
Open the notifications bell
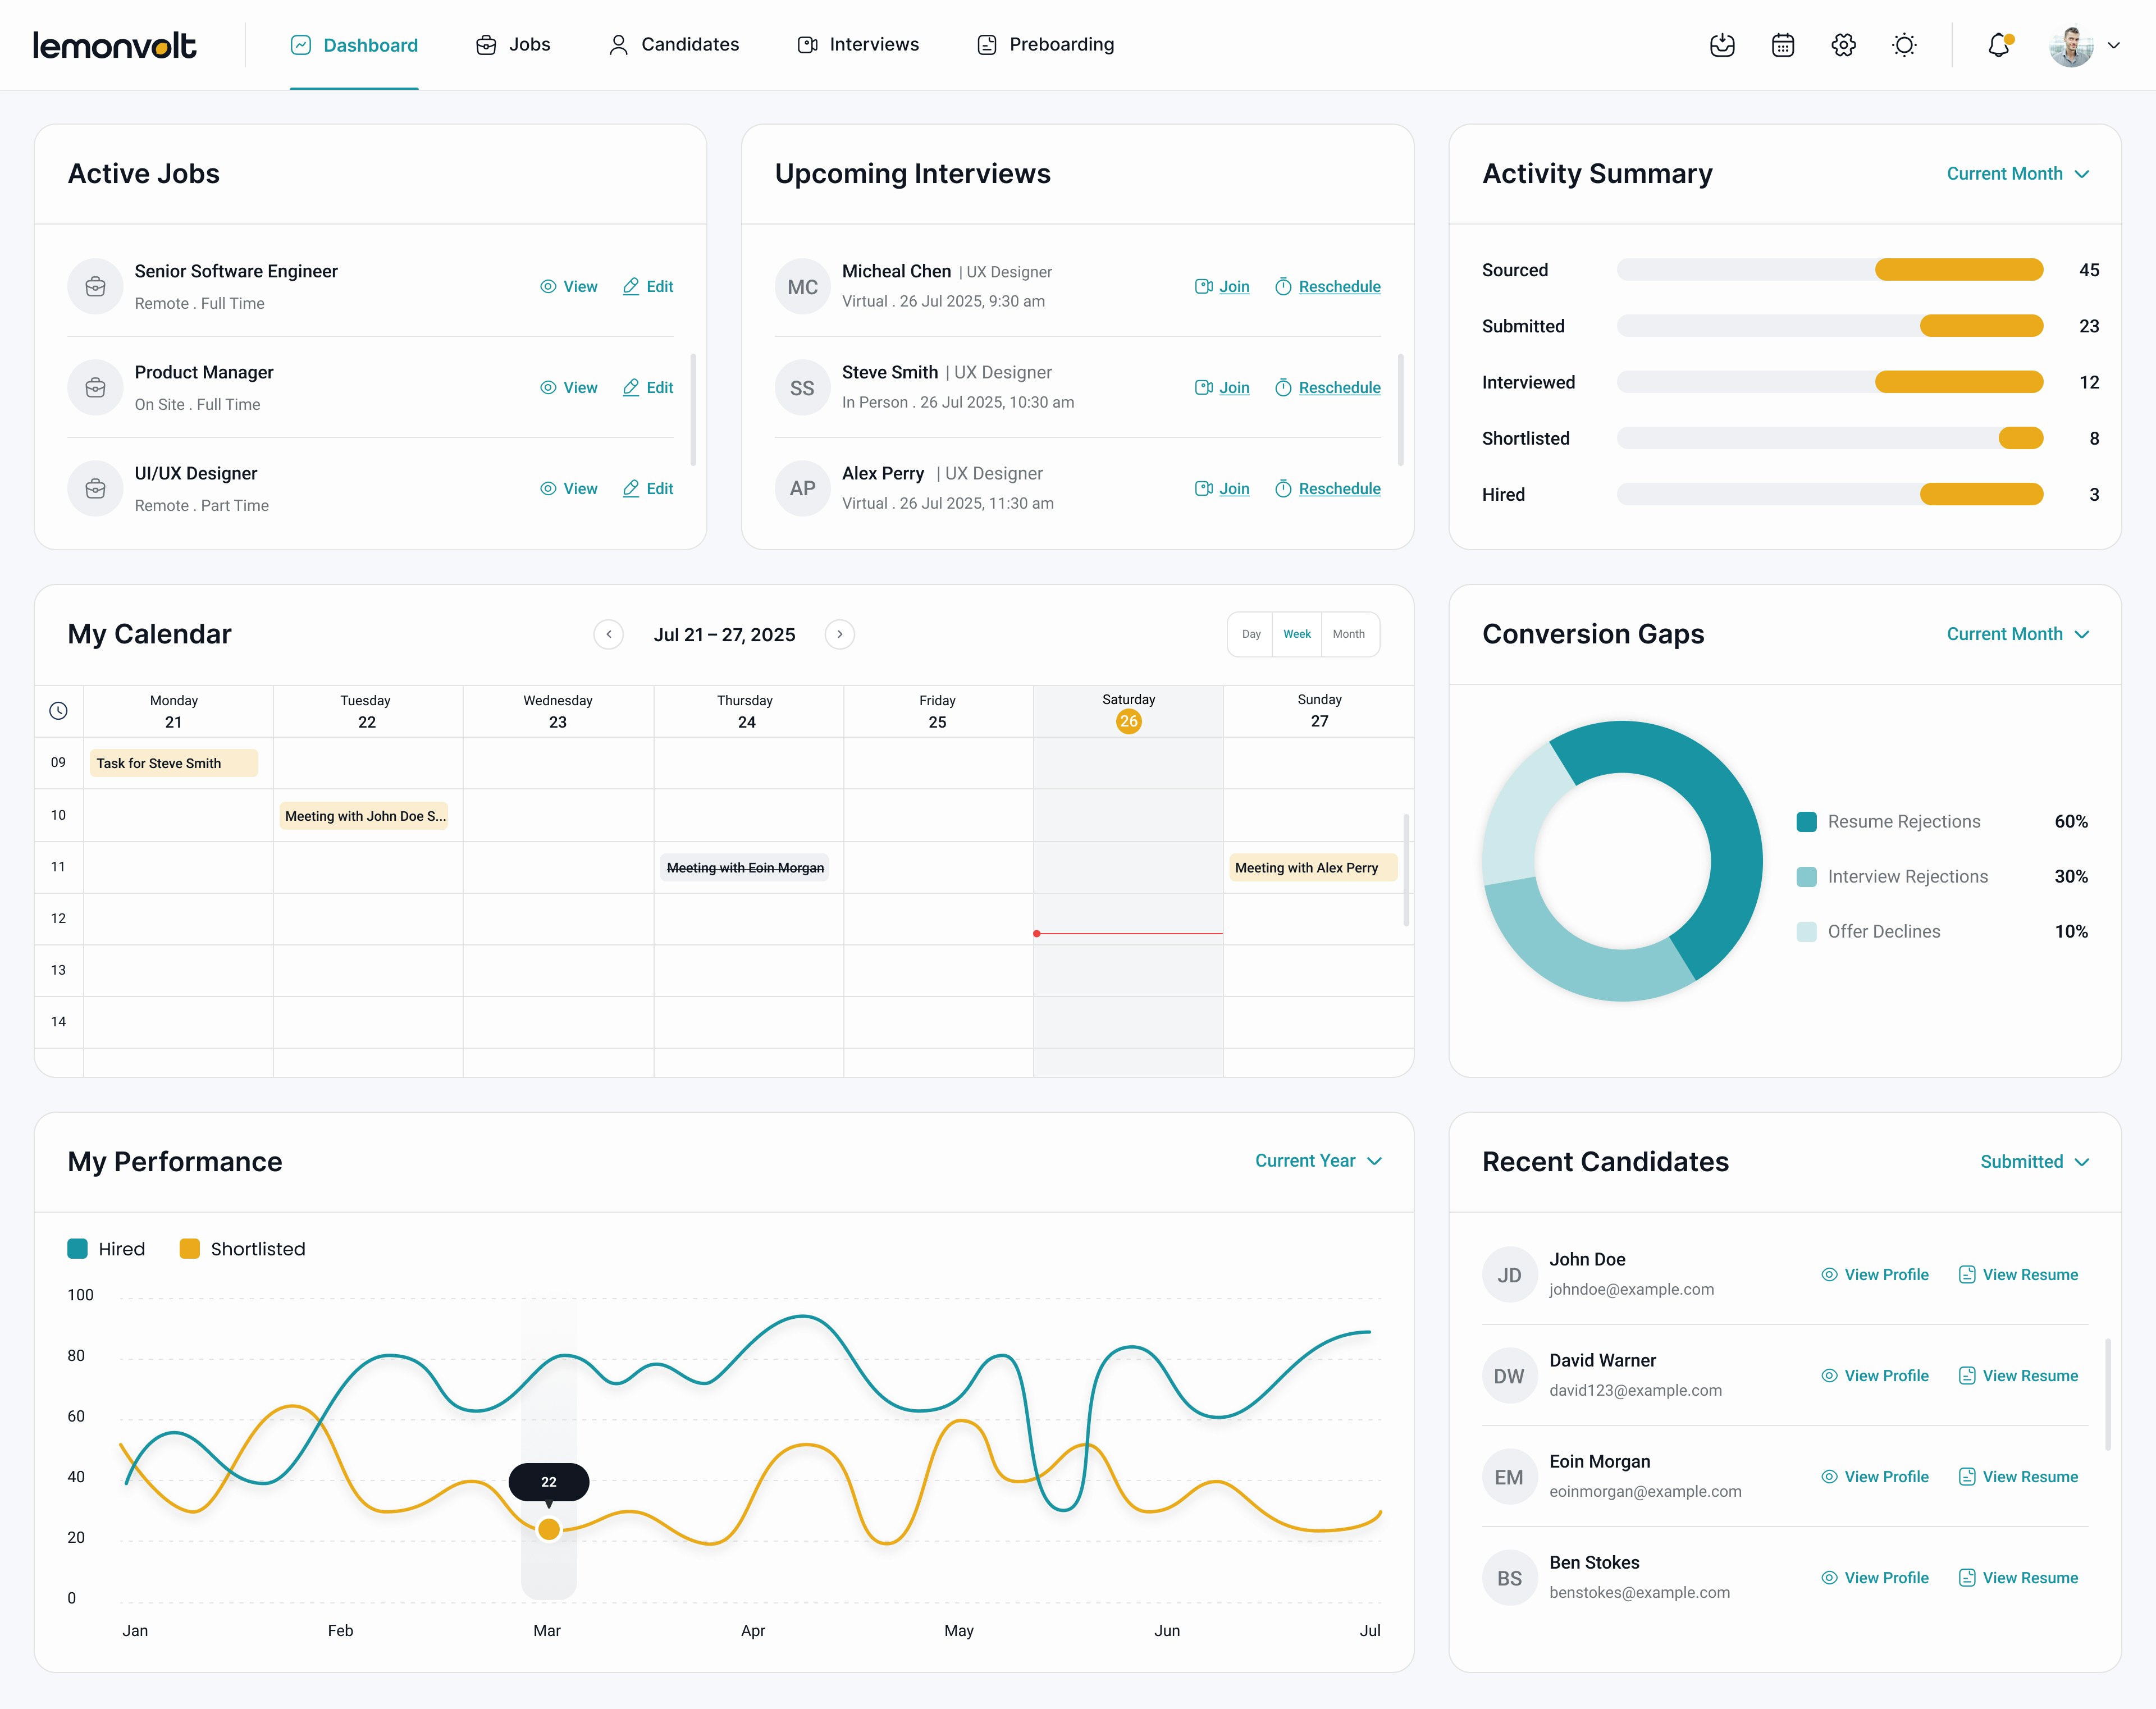click(1998, 45)
